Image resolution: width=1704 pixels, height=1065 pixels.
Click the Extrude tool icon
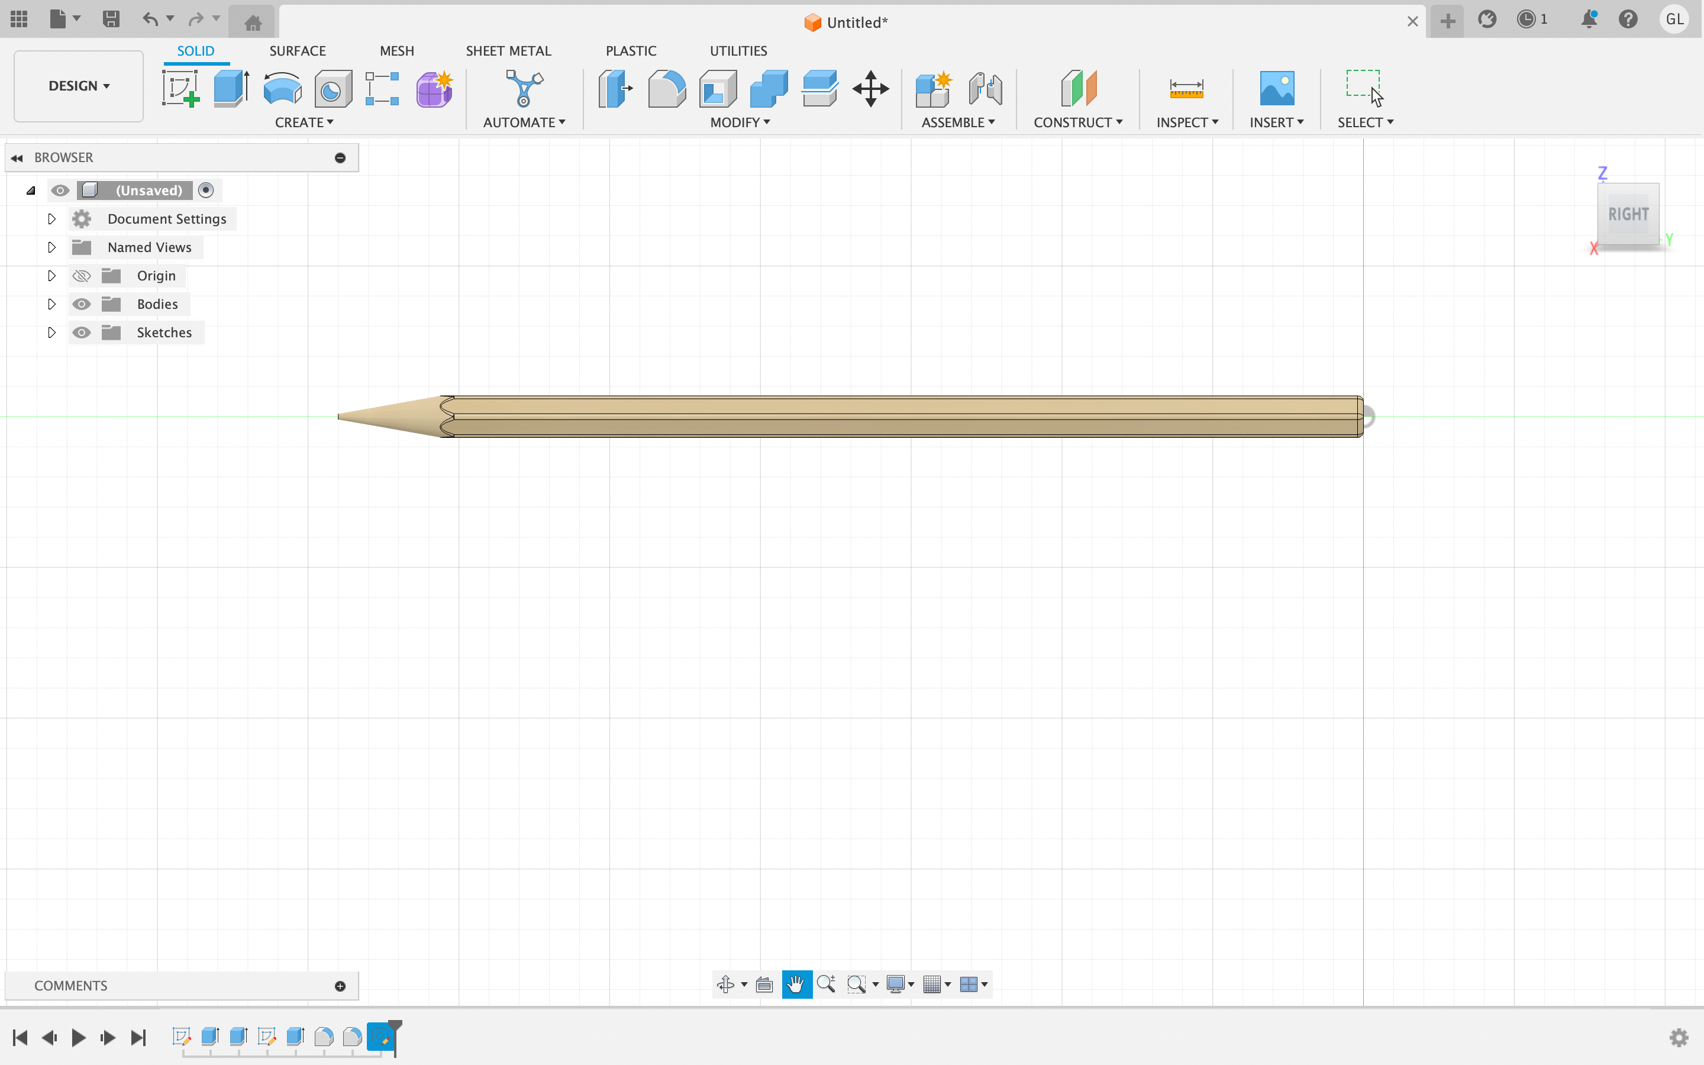[231, 89]
